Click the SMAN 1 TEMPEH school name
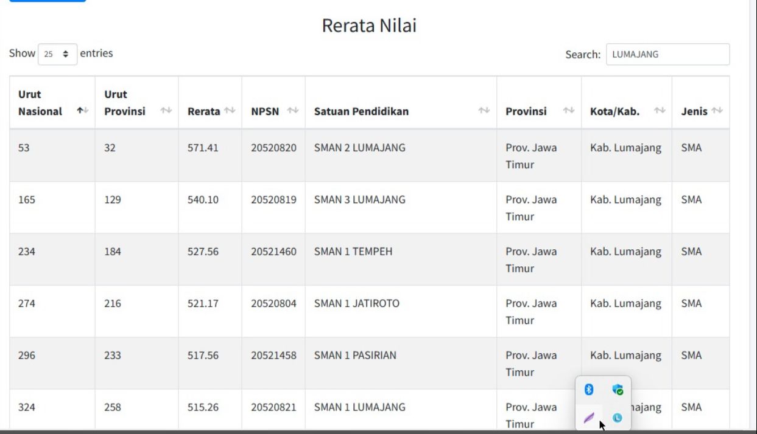 [x=353, y=252]
